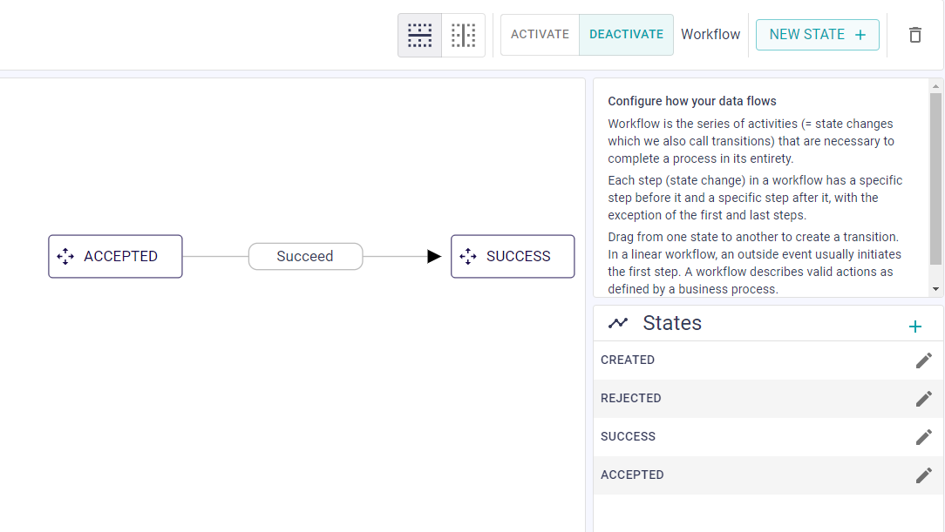Image resolution: width=945 pixels, height=532 pixels.
Task: Toggle workflow to DEACTIVATE
Action: pos(626,34)
